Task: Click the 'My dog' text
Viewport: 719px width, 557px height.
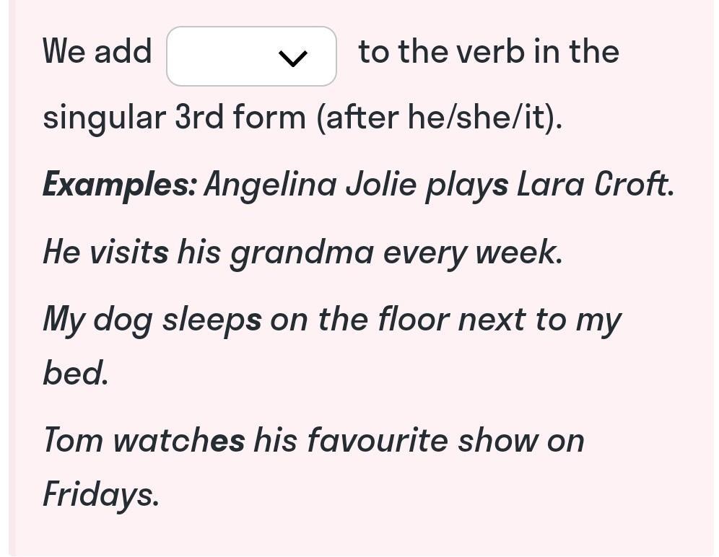Action: pos(97,320)
